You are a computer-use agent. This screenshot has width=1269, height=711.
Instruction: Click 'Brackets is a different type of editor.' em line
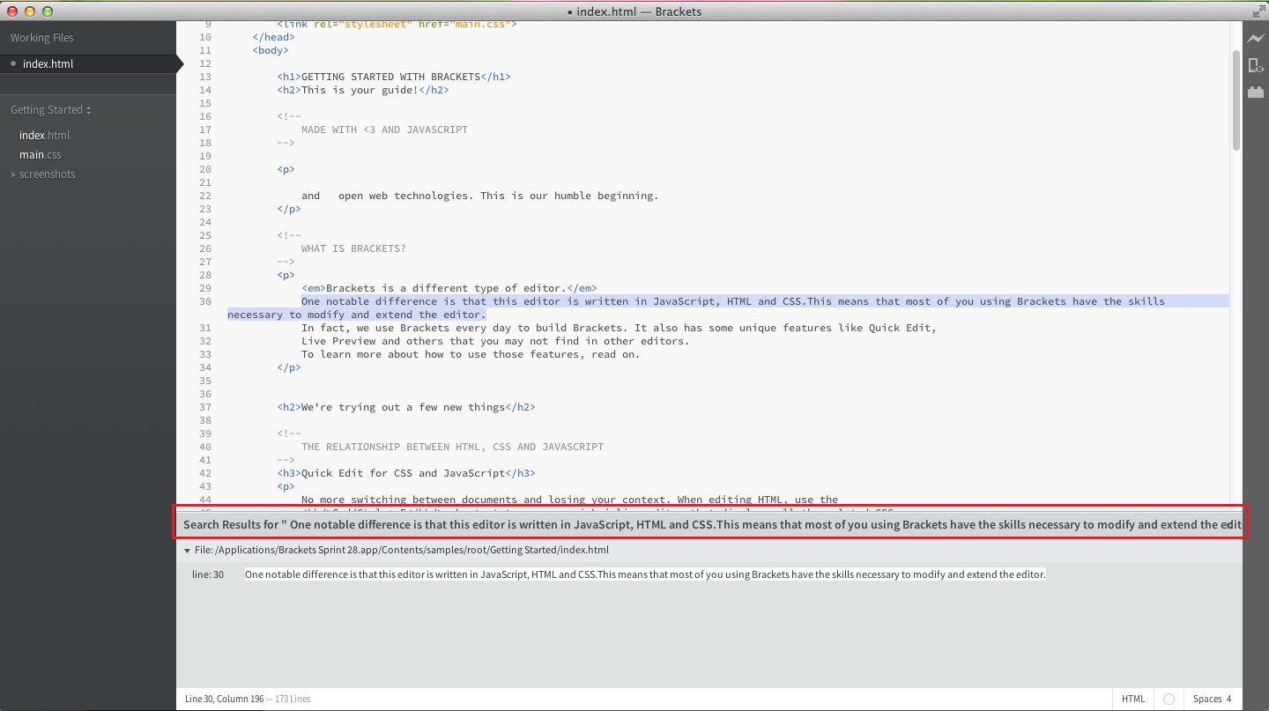(x=449, y=288)
